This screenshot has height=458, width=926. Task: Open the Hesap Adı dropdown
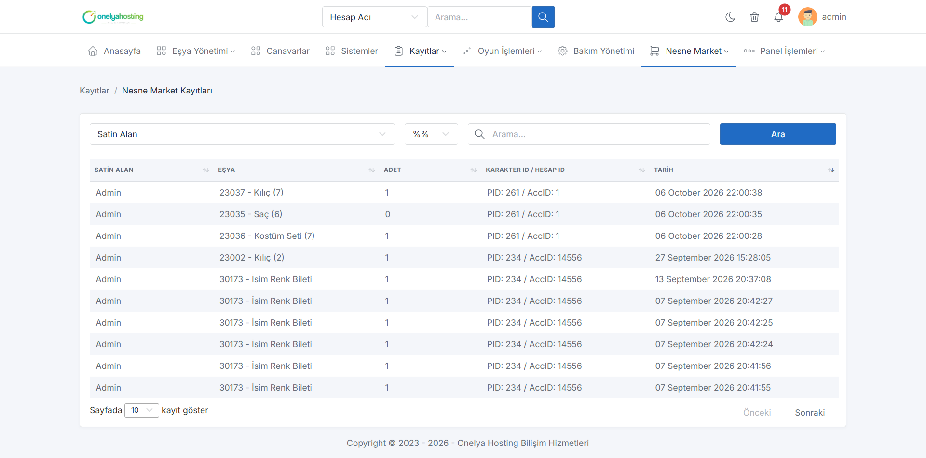click(x=374, y=17)
